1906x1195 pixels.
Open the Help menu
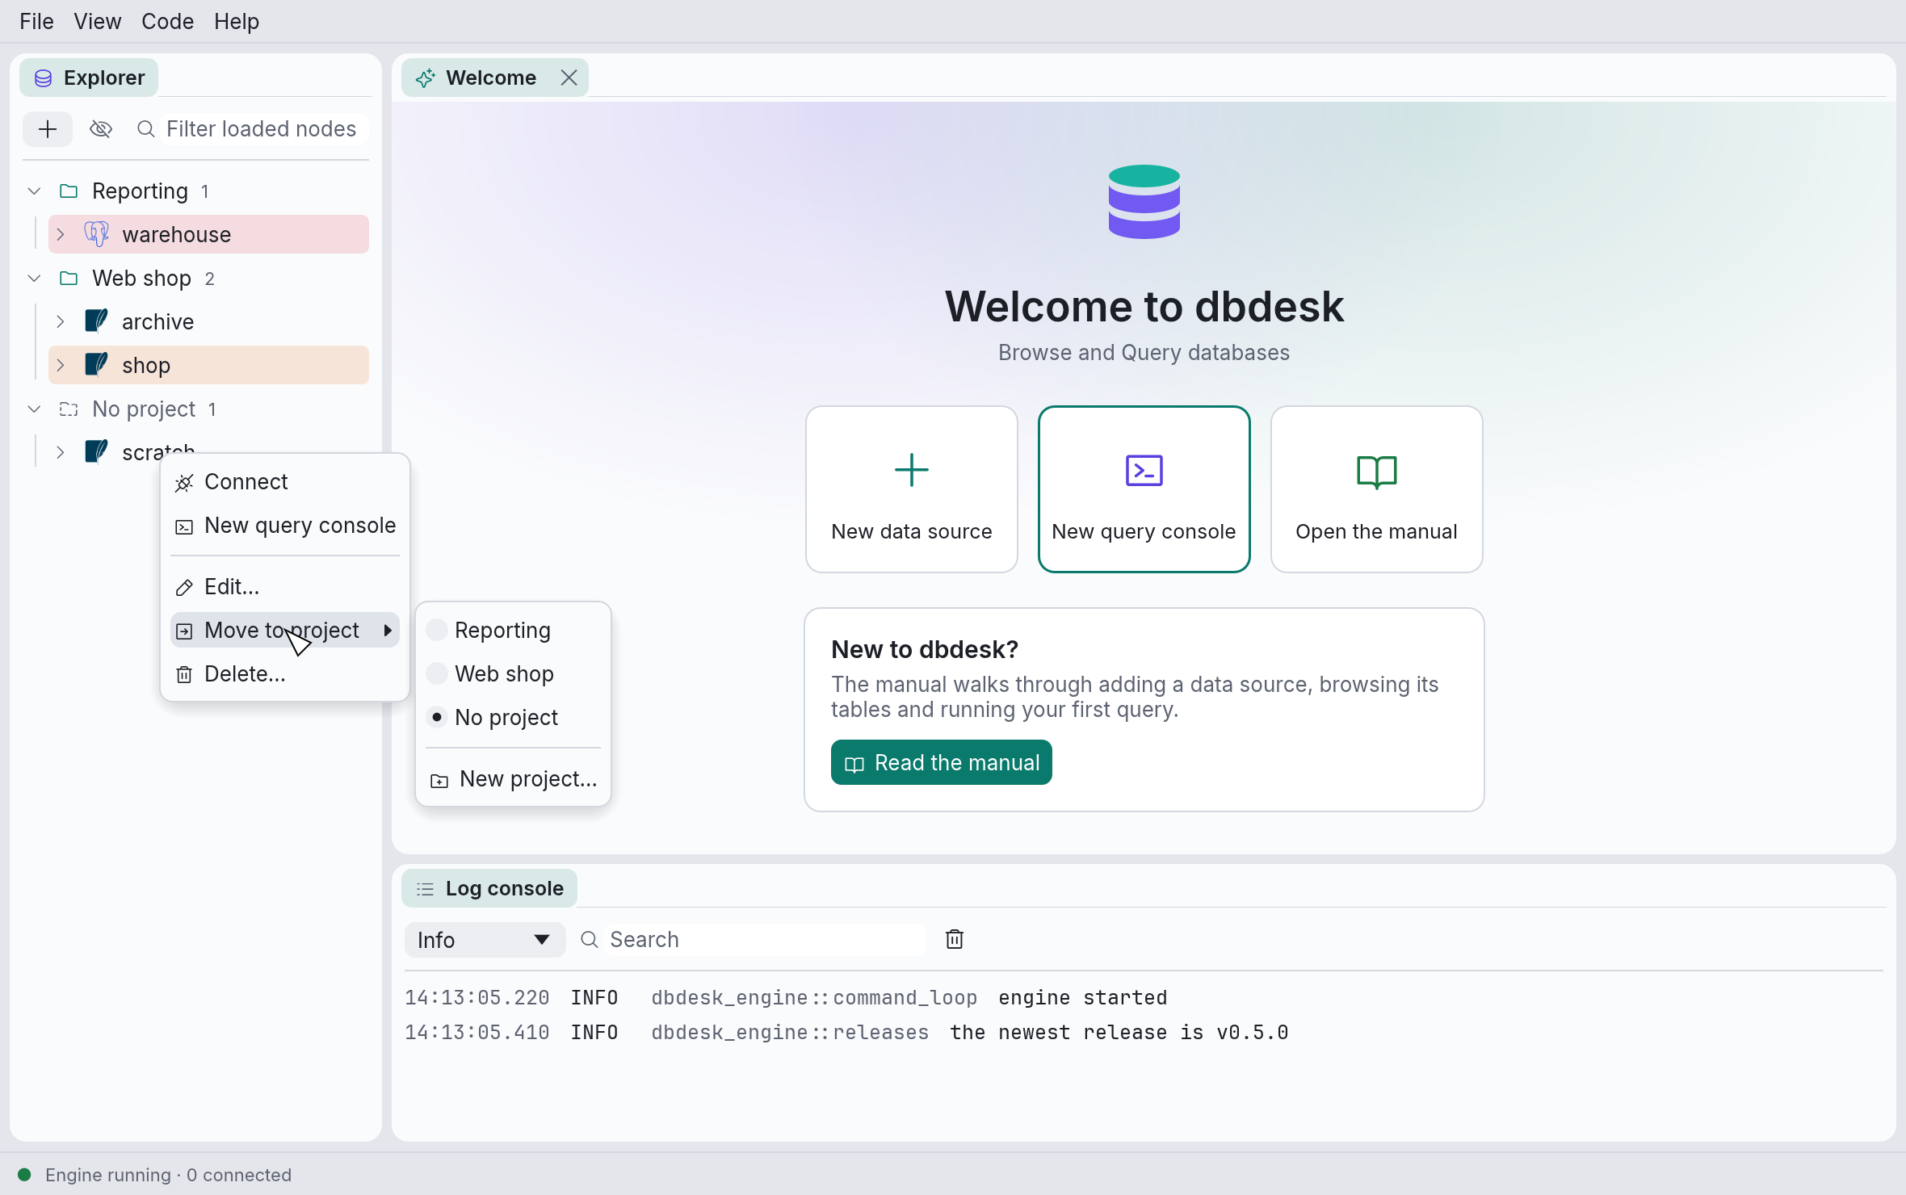[237, 21]
